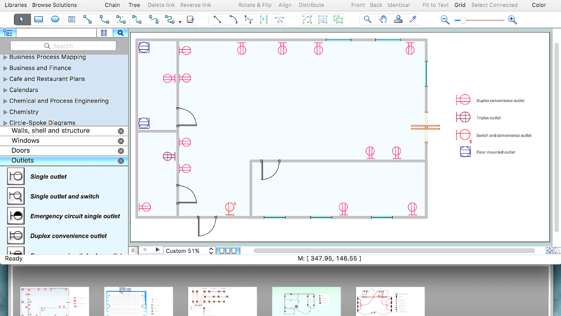561x316 pixels.
Task: Click the attach point tool
Action: tap(190, 20)
